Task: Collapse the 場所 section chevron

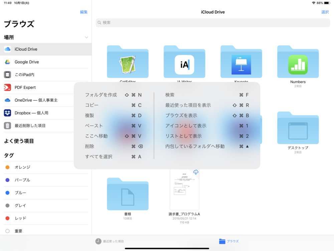Action: pyautogui.click(x=87, y=37)
